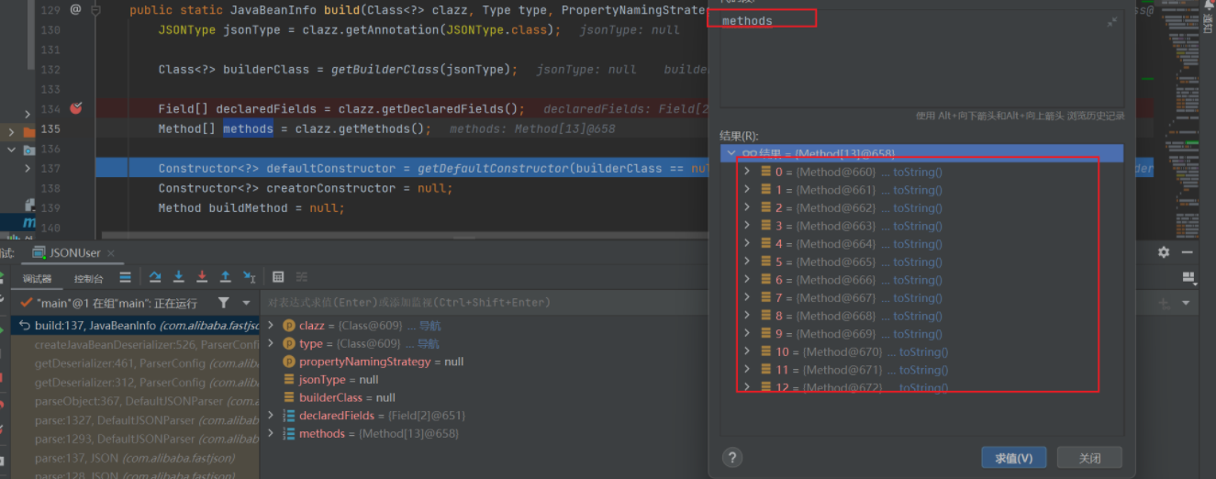Select stack frame build:137, JavaBeanInfo
The height and width of the screenshot is (479, 1216).
[x=136, y=326]
